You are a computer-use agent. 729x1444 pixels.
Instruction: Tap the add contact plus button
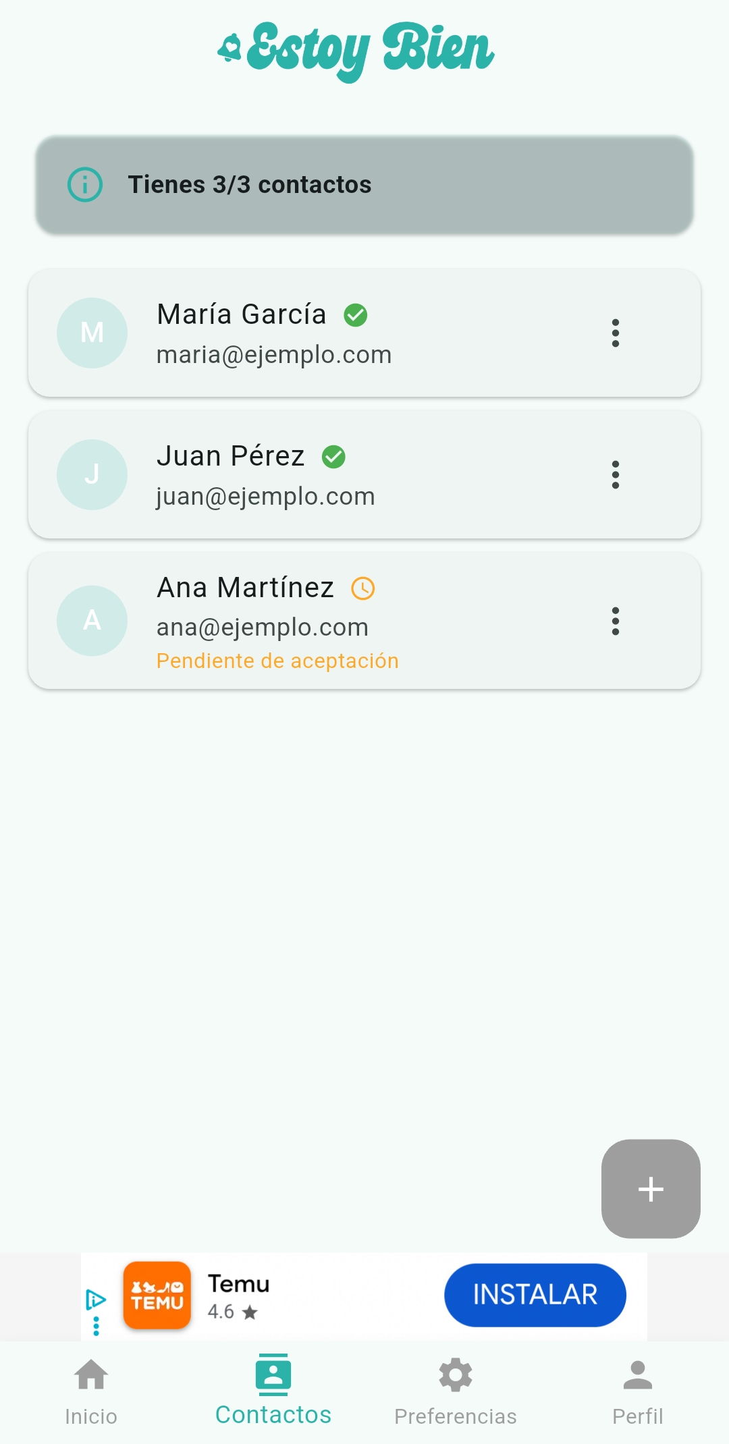651,1189
